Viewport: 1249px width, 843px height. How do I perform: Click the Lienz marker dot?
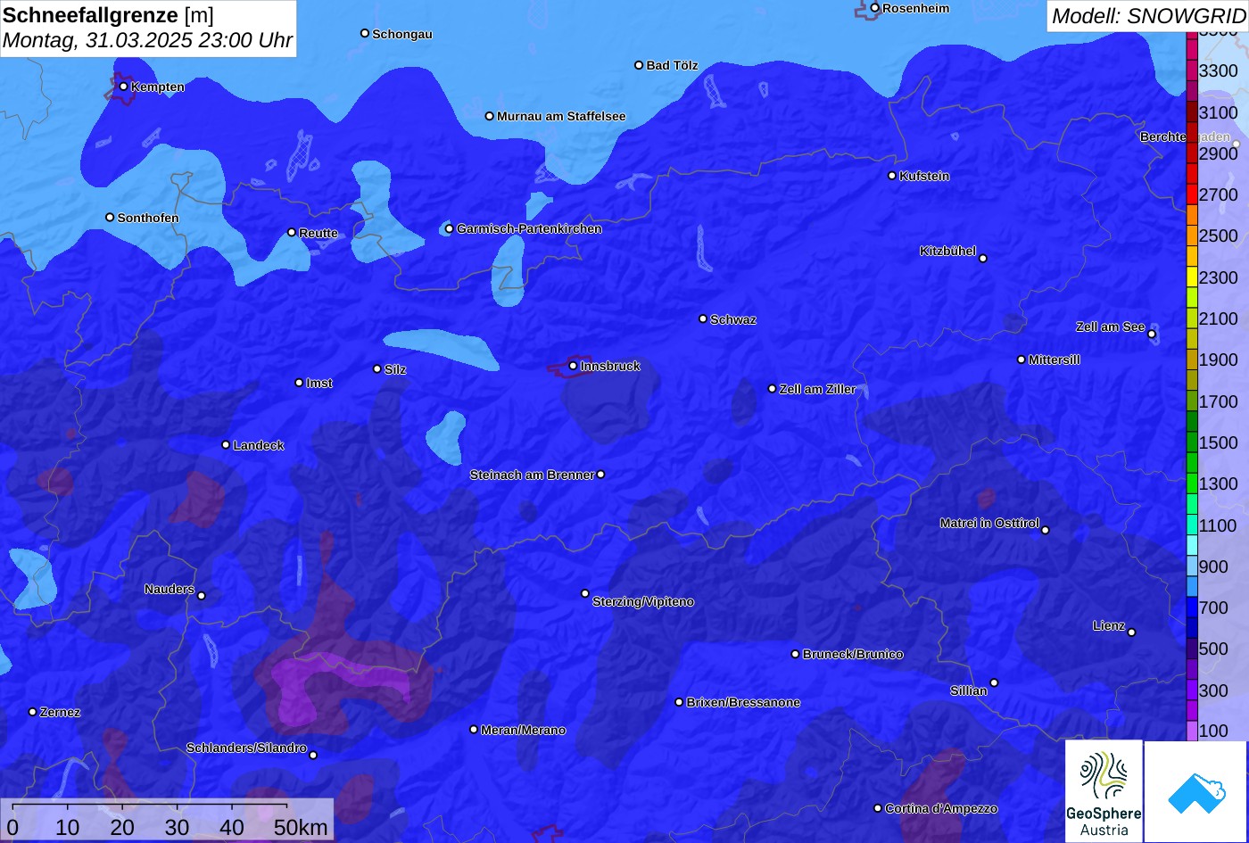point(1131,632)
